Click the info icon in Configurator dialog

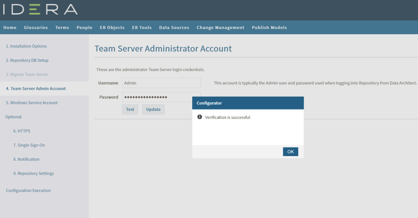[200, 117]
